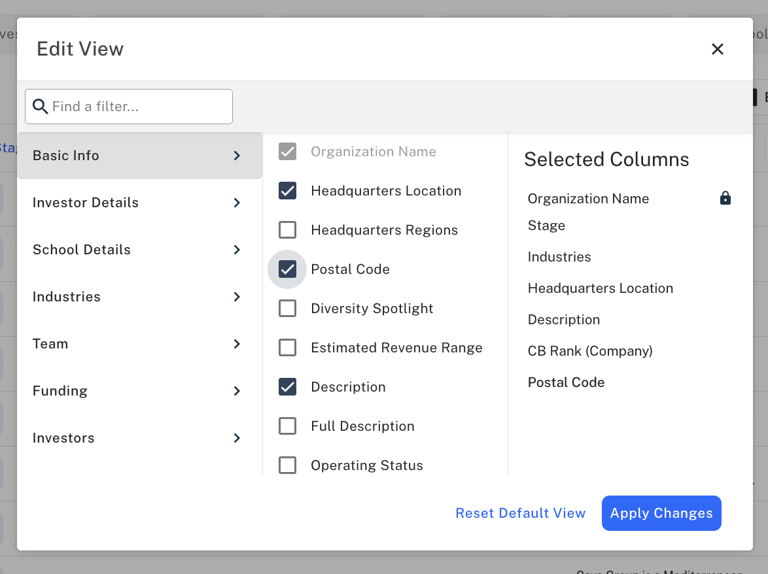Uncheck the Headquarters Location column

287,190
